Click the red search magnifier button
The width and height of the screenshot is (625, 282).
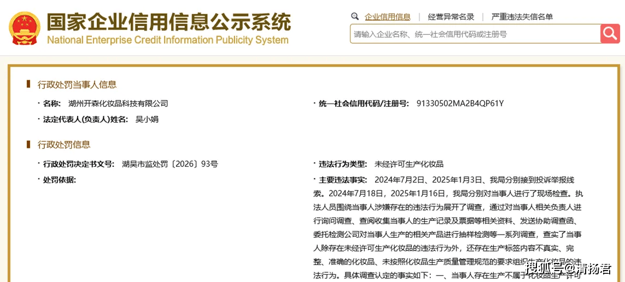click(610, 34)
